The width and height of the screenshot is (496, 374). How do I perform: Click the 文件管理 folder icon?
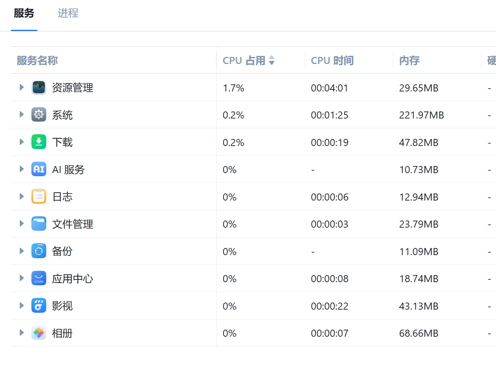click(39, 224)
